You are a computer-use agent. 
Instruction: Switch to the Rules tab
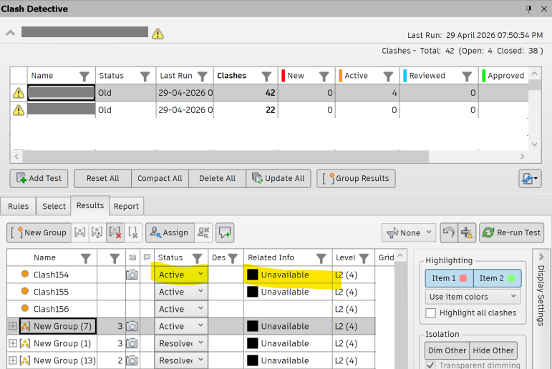click(19, 206)
